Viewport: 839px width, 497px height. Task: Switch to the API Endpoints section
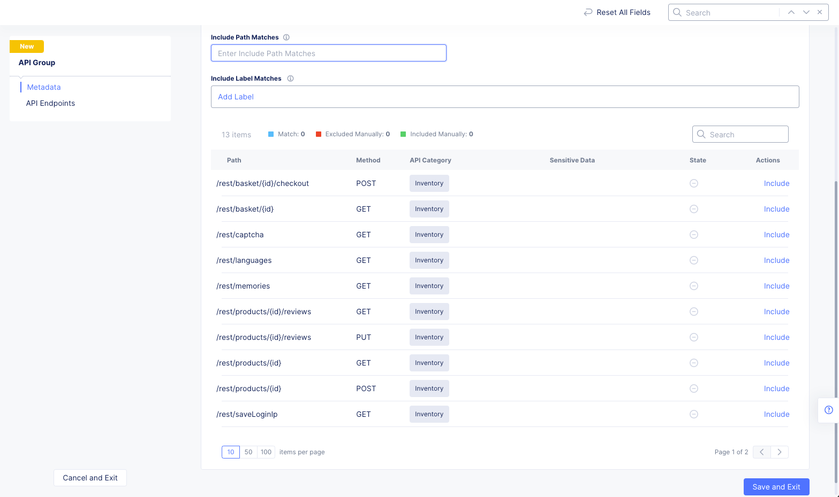tap(50, 103)
